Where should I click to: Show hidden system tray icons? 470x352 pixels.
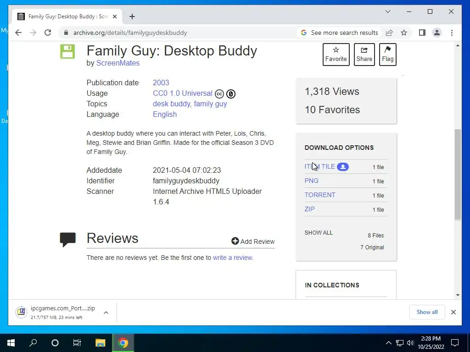[x=388, y=343]
